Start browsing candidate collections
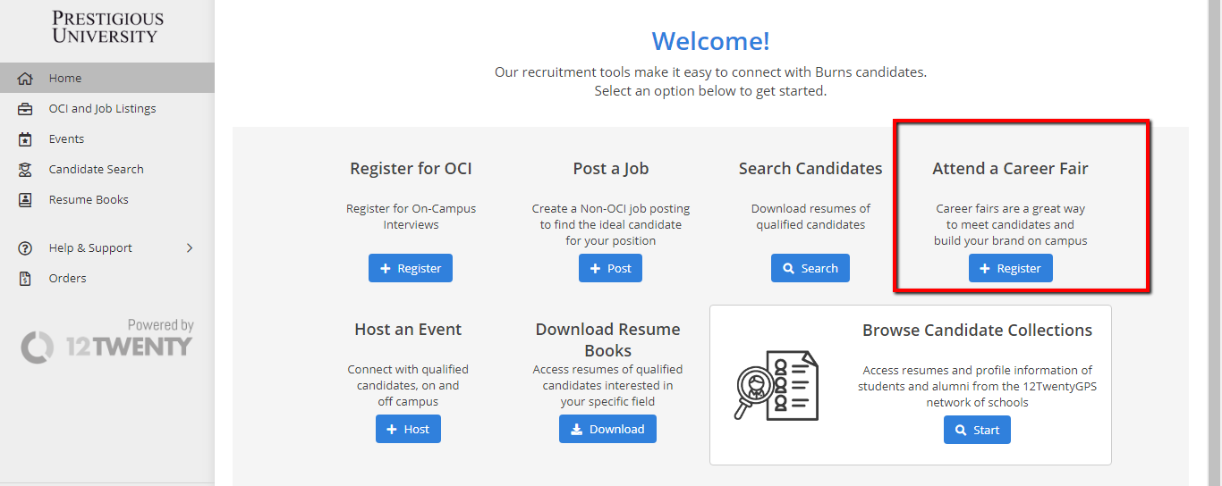 [x=977, y=430]
